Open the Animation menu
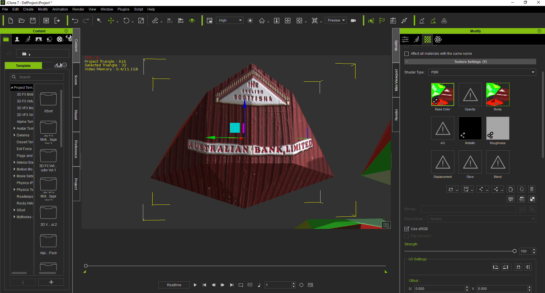 pyautogui.click(x=60, y=9)
